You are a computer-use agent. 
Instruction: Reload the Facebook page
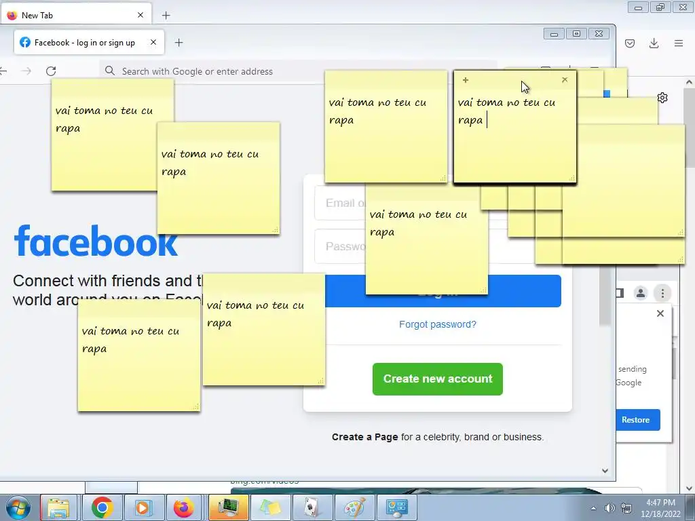(x=51, y=71)
